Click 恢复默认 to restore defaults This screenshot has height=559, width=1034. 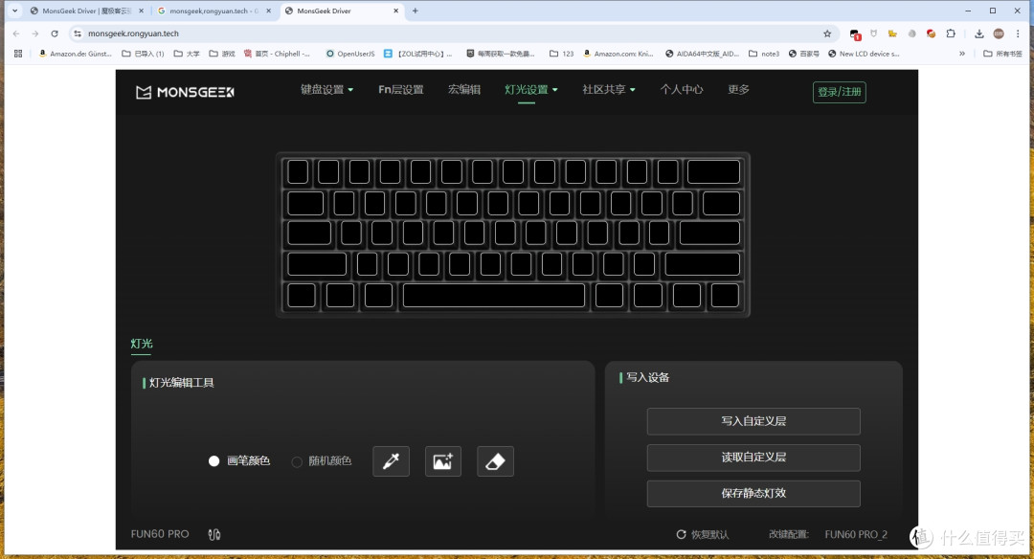[703, 535]
